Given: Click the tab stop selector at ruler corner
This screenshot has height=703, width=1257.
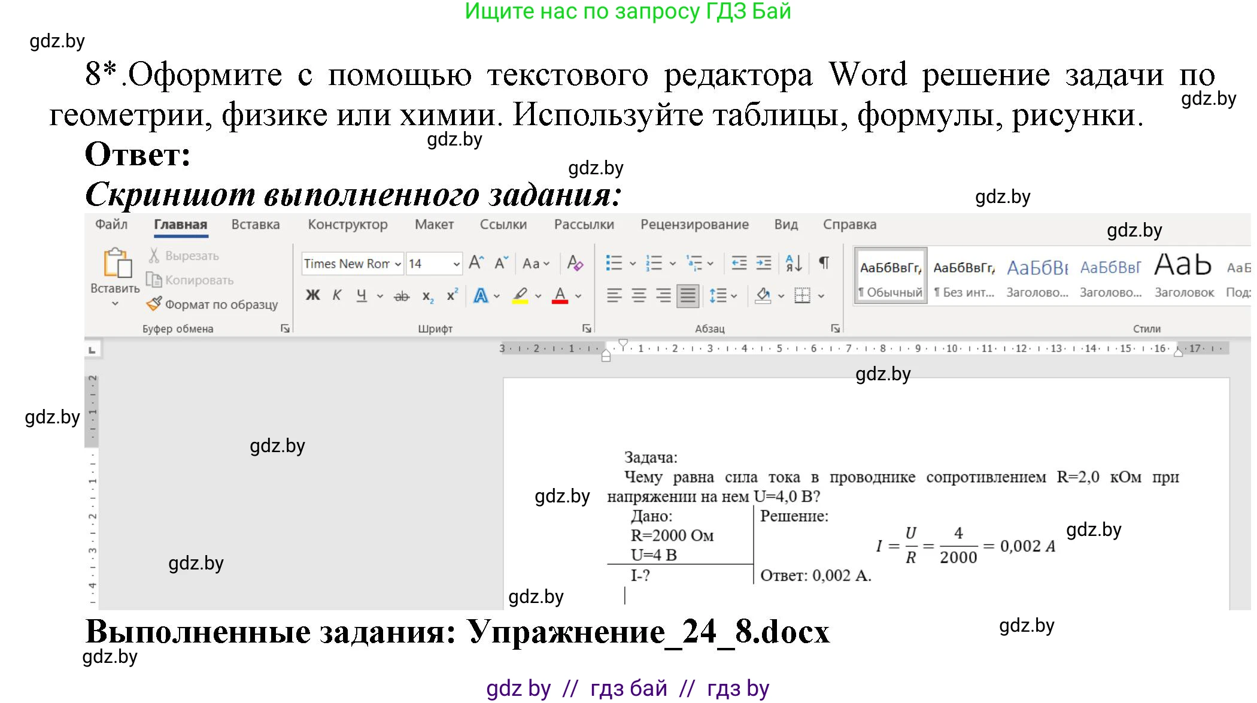Looking at the screenshot, I should (x=92, y=349).
